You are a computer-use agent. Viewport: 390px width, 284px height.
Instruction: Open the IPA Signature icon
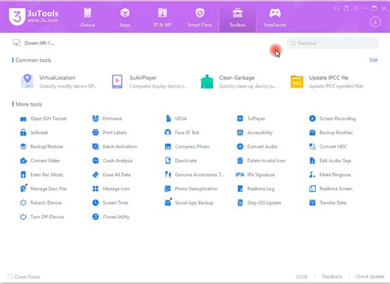click(x=240, y=175)
